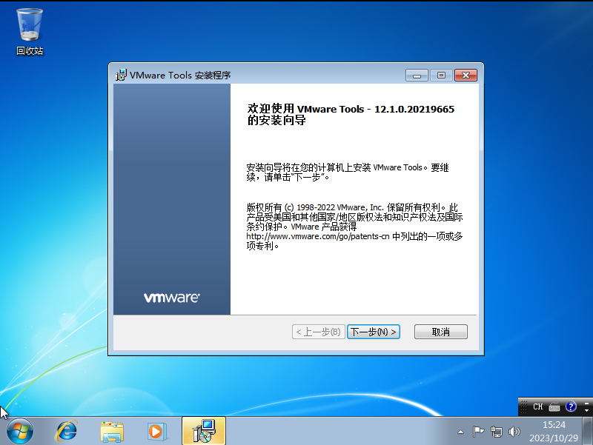Launch Internet Explorer from taskbar
The image size is (593, 445).
click(x=67, y=430)
